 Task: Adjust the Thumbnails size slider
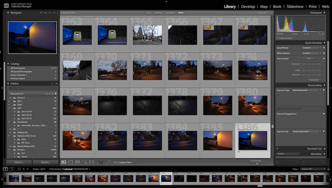(257, 163)
